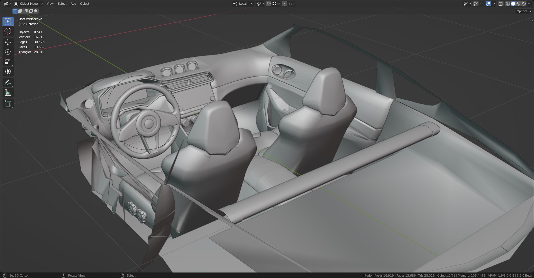Image resolution: width=534 pixels, height=278 pixels.
Task: Click the Triangles count 28,019
Action: coord(39,52)
